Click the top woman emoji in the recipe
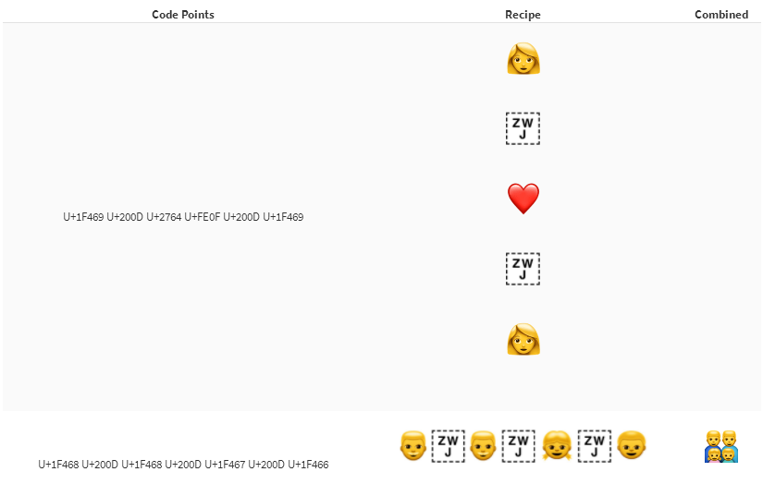Viewport: 763px width, 484px height. 523,58
